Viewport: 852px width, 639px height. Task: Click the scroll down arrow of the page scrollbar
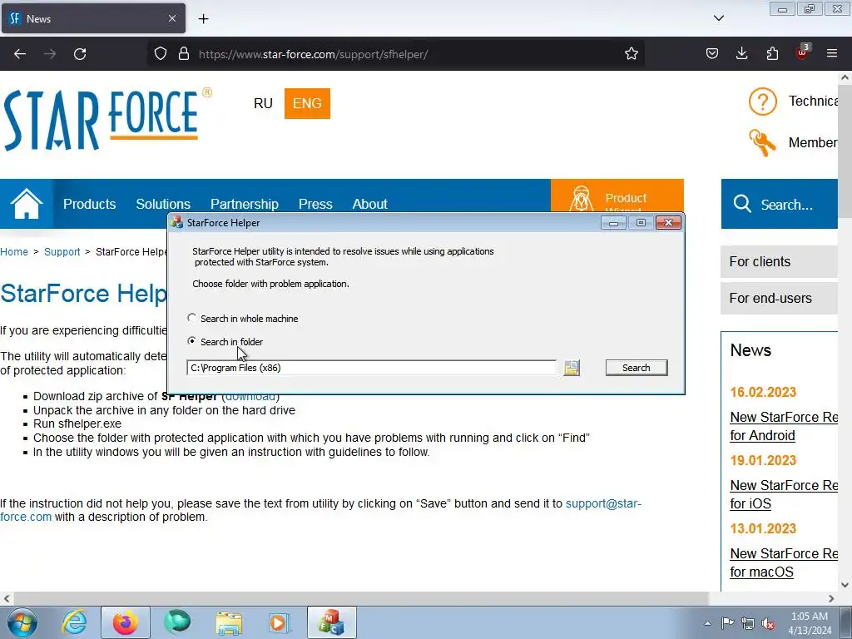[845, 585]
